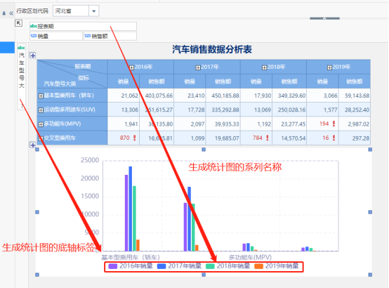389x288 pixels.
Task: Click the 多功能车(MPV) axis label
Action: point(250,257)
